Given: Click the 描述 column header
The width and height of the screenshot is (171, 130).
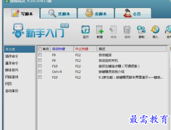Looking at the screenshot, I should coord(132,49).
